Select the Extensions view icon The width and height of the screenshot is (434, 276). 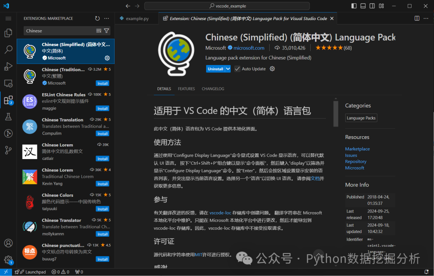8,100
